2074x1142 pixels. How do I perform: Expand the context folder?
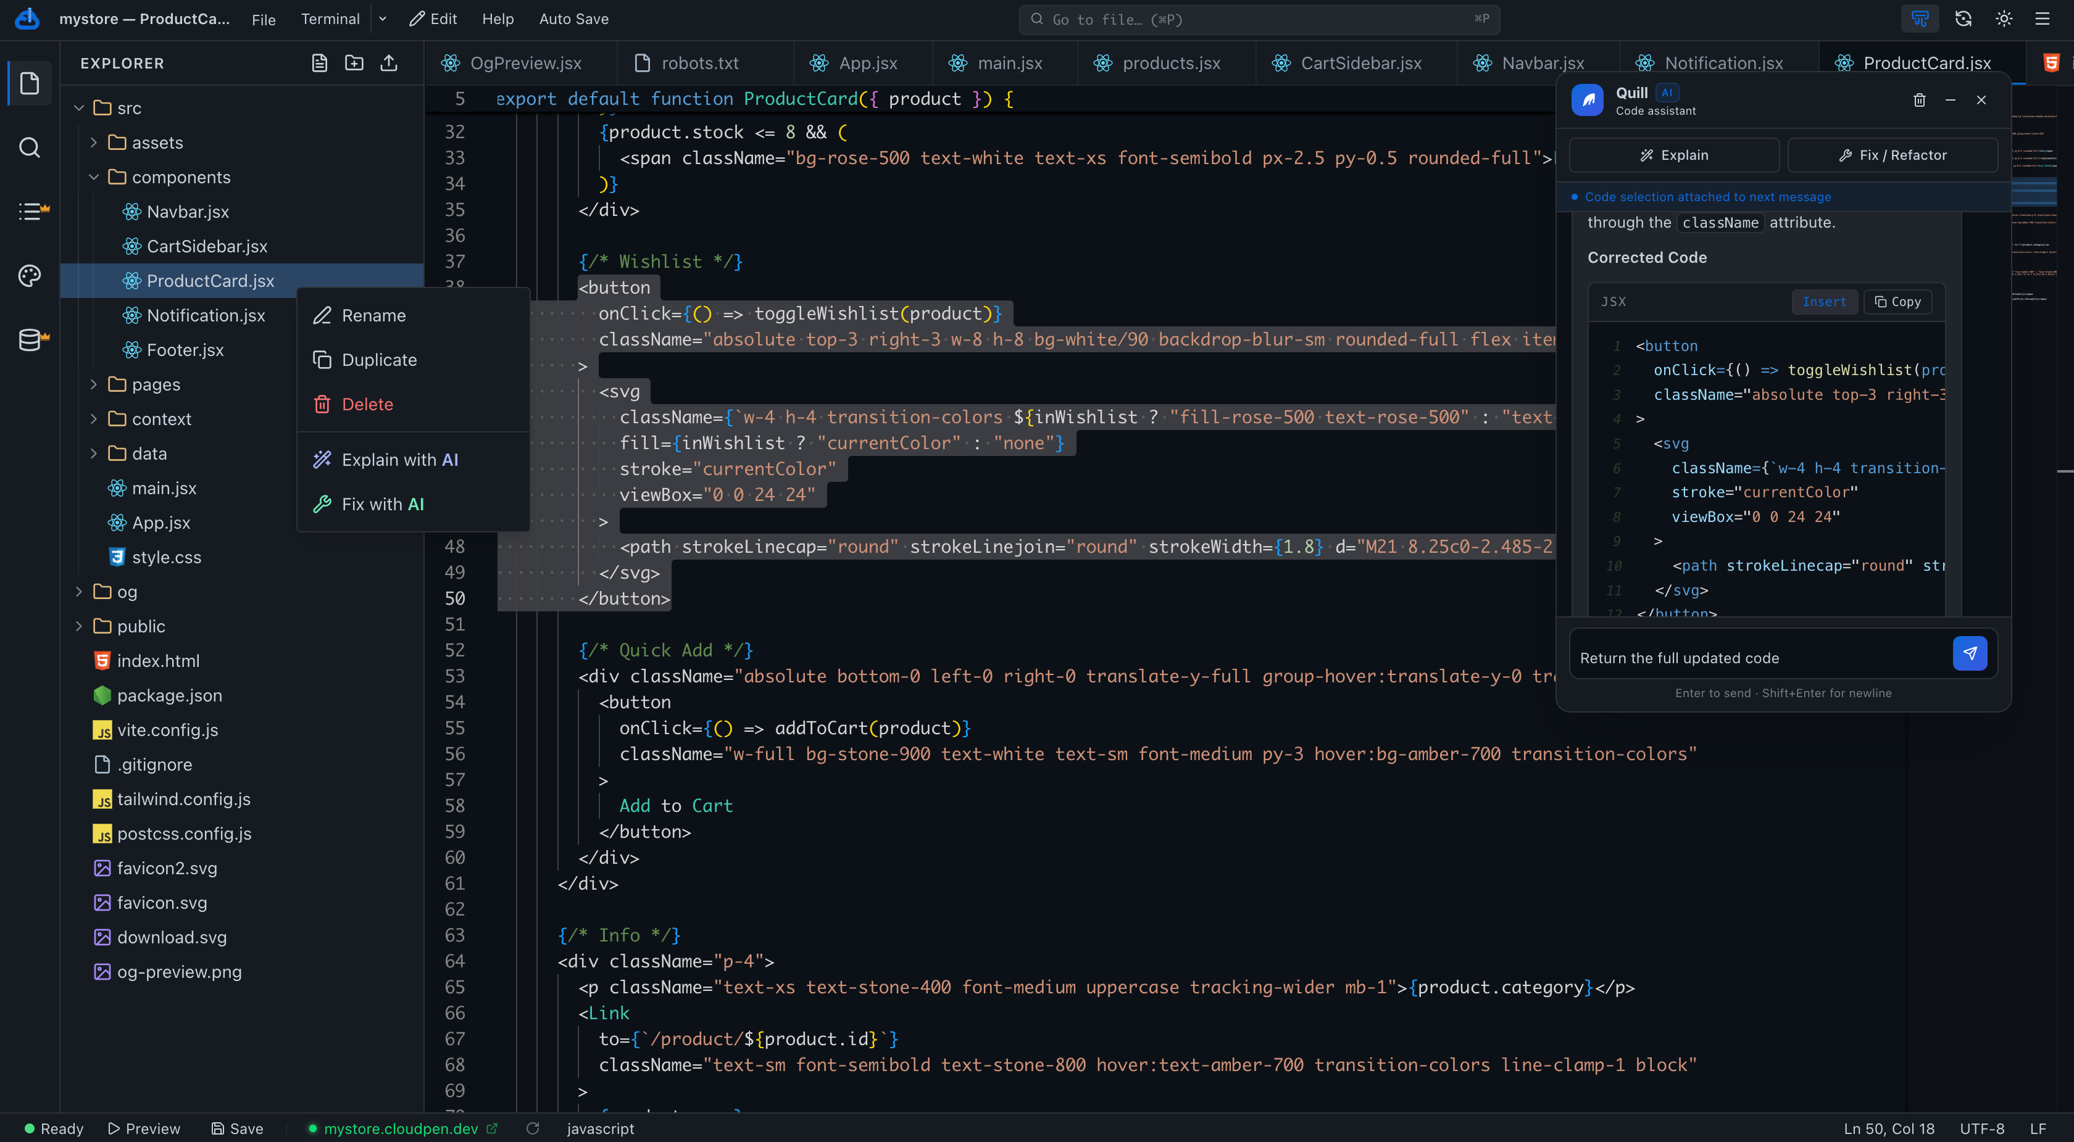point(93,420)
